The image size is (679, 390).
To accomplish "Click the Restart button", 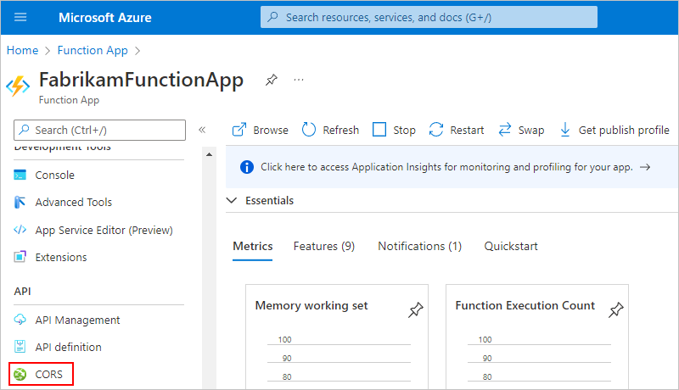I will pyautogui.click(x=457, y=130).
